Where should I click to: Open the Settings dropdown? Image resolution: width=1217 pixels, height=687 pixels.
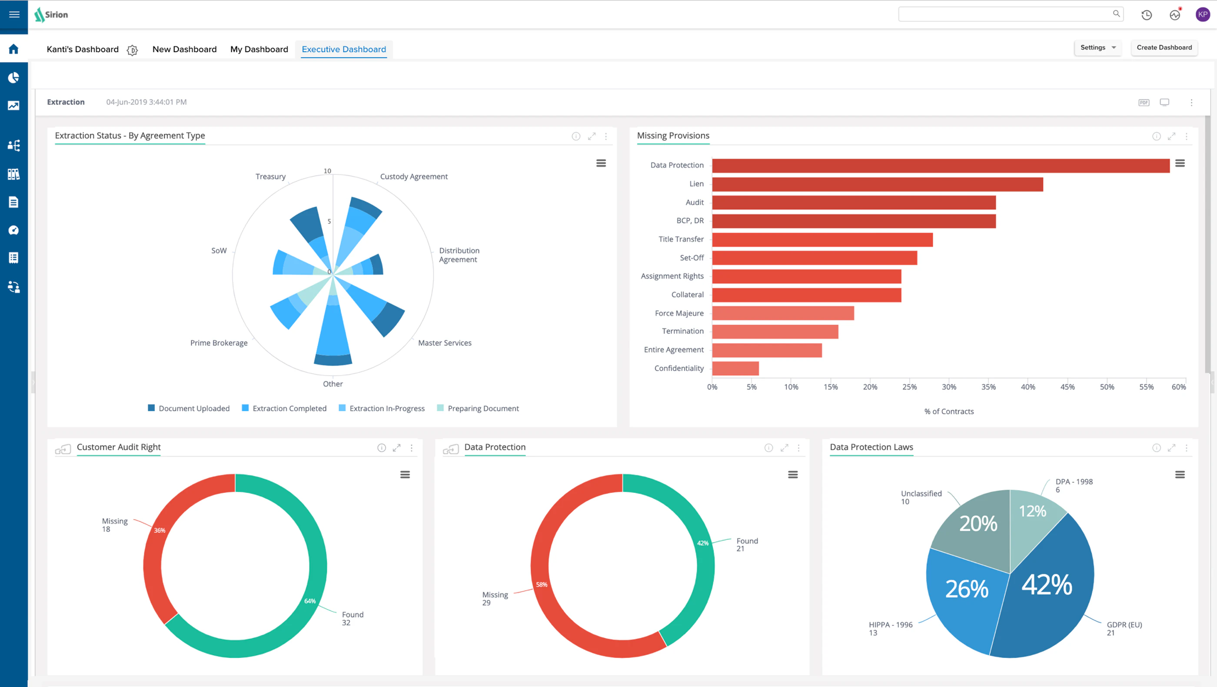[x=1097, y=48]
